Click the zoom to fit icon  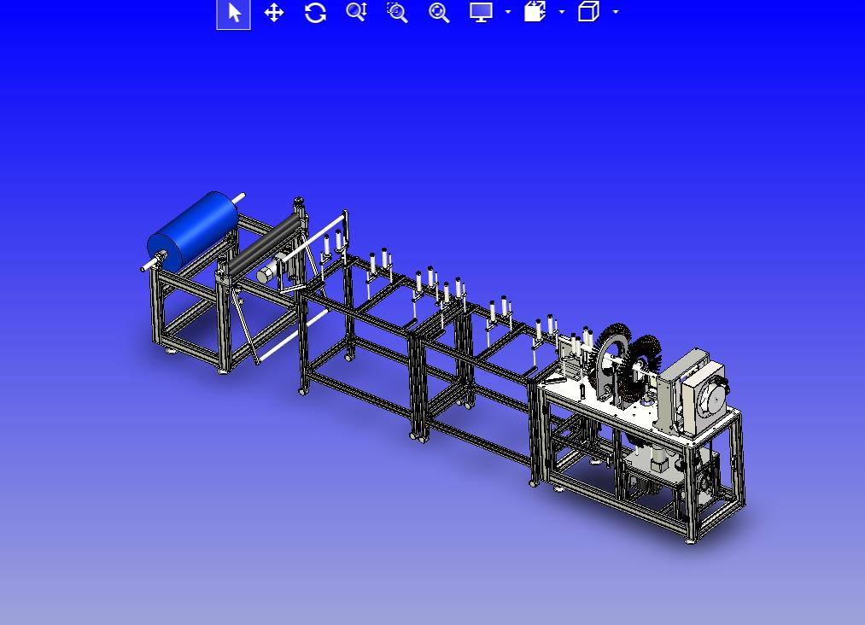pyautogui.click(x=439, y=12)
